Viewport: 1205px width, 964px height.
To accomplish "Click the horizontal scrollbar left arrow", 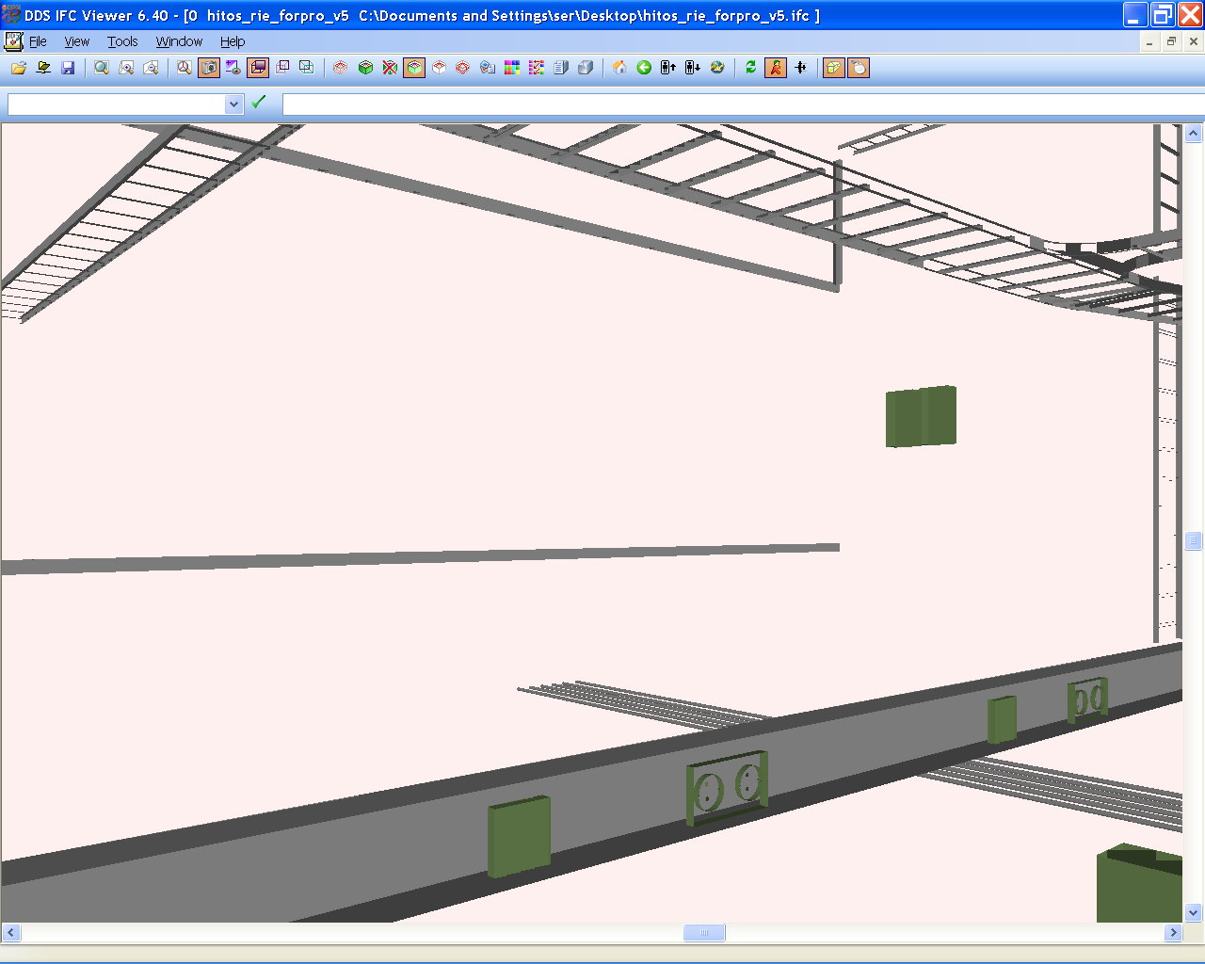I will 10,933.
